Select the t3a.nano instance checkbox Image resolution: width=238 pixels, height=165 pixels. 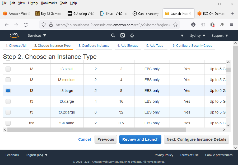click(8, 123)
